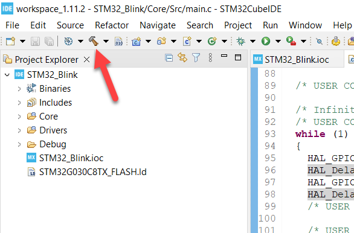Click the Filter funnel icon in Project Explorer
Screen dimensions: 354x233
pos(196,58)
